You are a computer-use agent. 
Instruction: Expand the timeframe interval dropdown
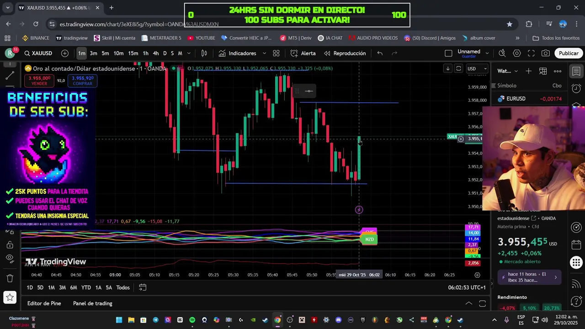coord(189,53)
